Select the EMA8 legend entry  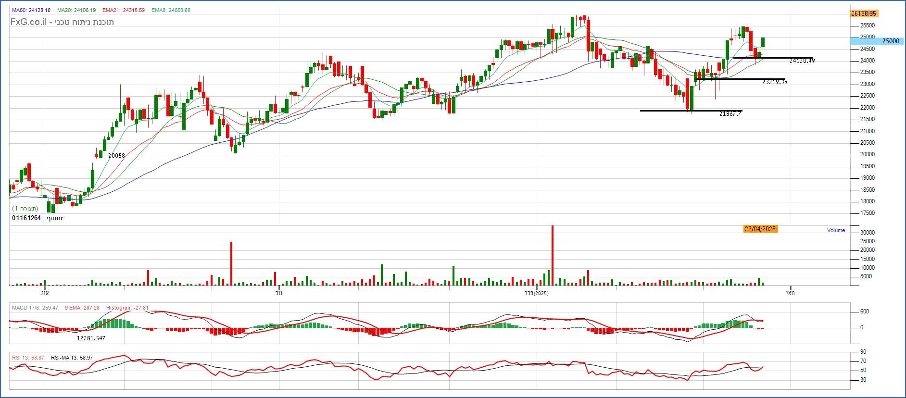click(171, 10)
